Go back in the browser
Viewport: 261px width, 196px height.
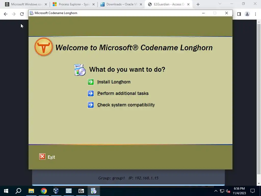coord(6,14)
